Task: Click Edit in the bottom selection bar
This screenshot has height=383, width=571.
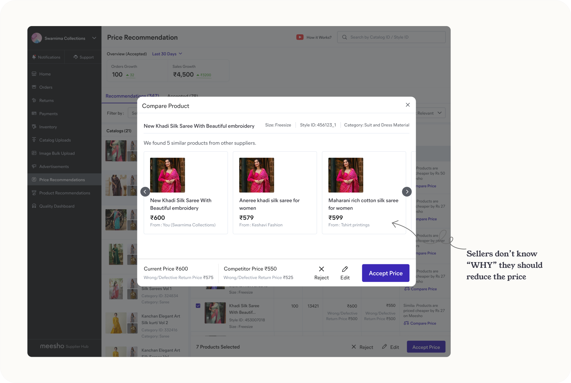Action: (x=391, y=347)
